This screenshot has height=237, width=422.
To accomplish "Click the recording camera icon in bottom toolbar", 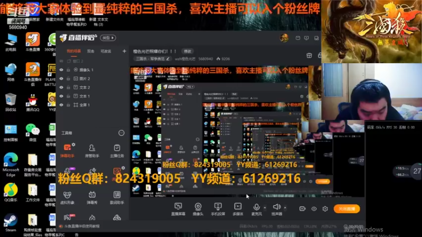I will point(302,209).
